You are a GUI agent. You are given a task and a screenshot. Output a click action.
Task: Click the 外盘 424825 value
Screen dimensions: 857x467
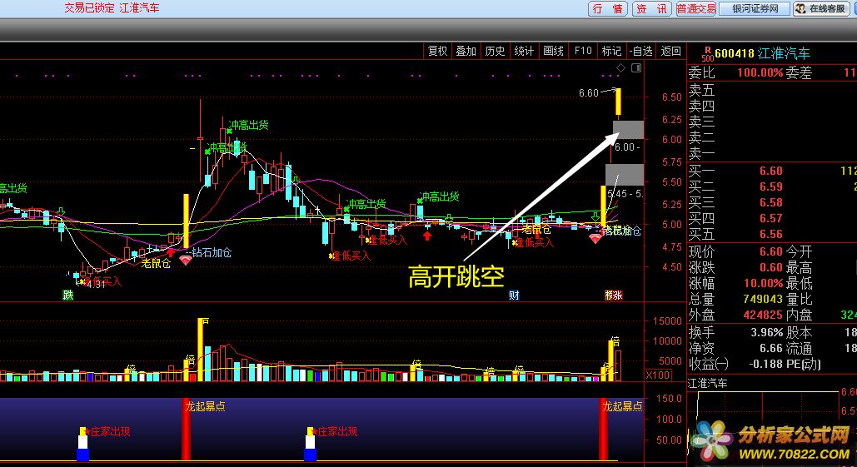click(x=763, y=315)
